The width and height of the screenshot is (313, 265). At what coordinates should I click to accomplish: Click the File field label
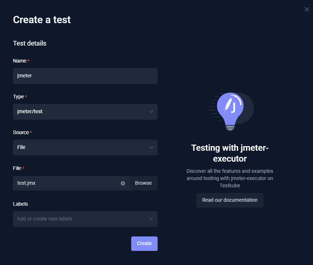[x=17, y=168]
